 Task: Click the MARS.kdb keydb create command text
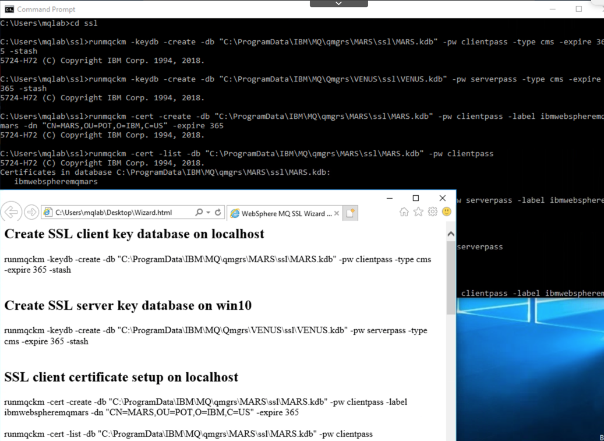point(218,264)
